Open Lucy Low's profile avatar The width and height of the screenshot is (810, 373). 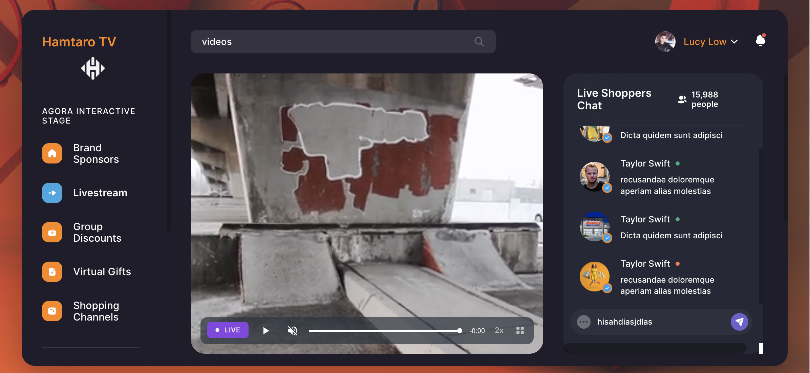(x=665, y=42)
